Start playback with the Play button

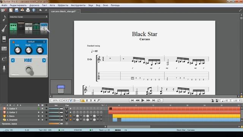pyautogui.click(x=143, y=100)
